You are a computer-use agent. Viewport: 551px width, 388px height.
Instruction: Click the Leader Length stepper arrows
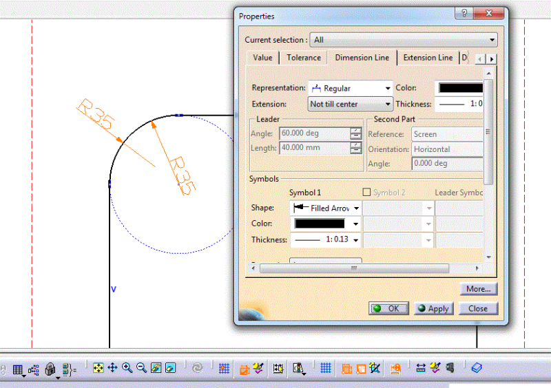click(x=355, y=148)
